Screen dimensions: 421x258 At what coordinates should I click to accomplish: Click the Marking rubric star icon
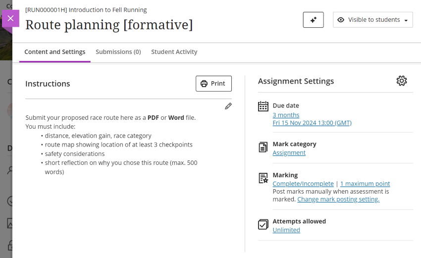click(263, 178)
